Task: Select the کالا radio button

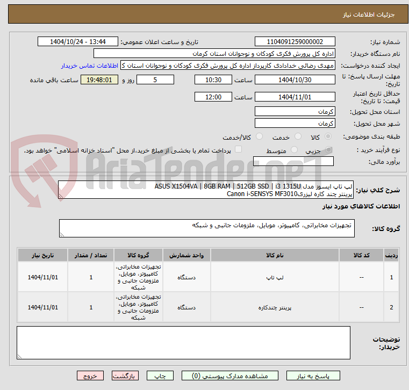Action: click(328, 136)
